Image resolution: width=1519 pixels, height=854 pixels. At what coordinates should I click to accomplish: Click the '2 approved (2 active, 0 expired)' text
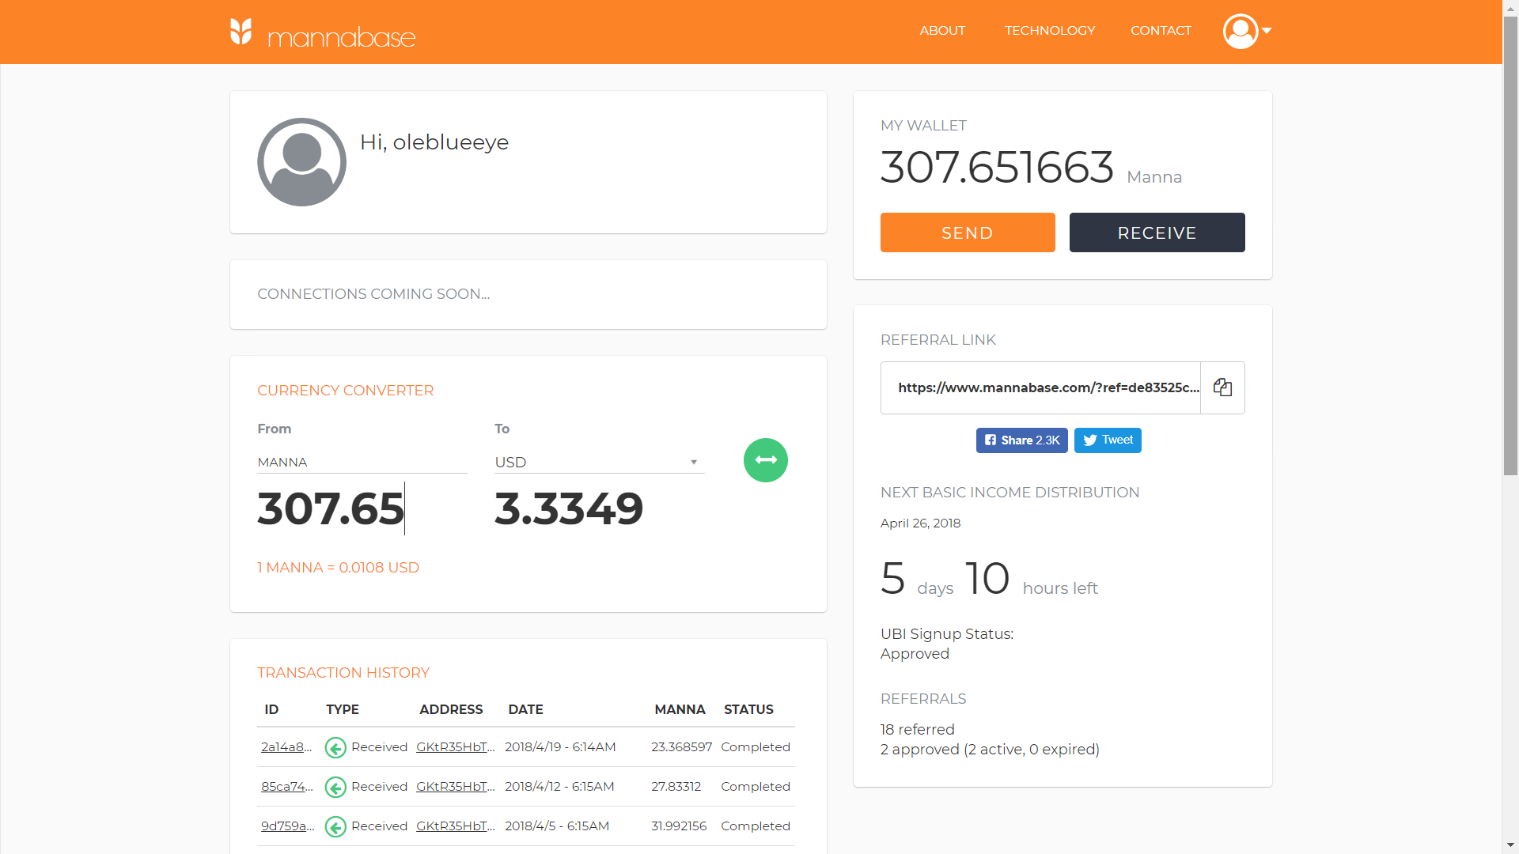(x=990, y=750)
